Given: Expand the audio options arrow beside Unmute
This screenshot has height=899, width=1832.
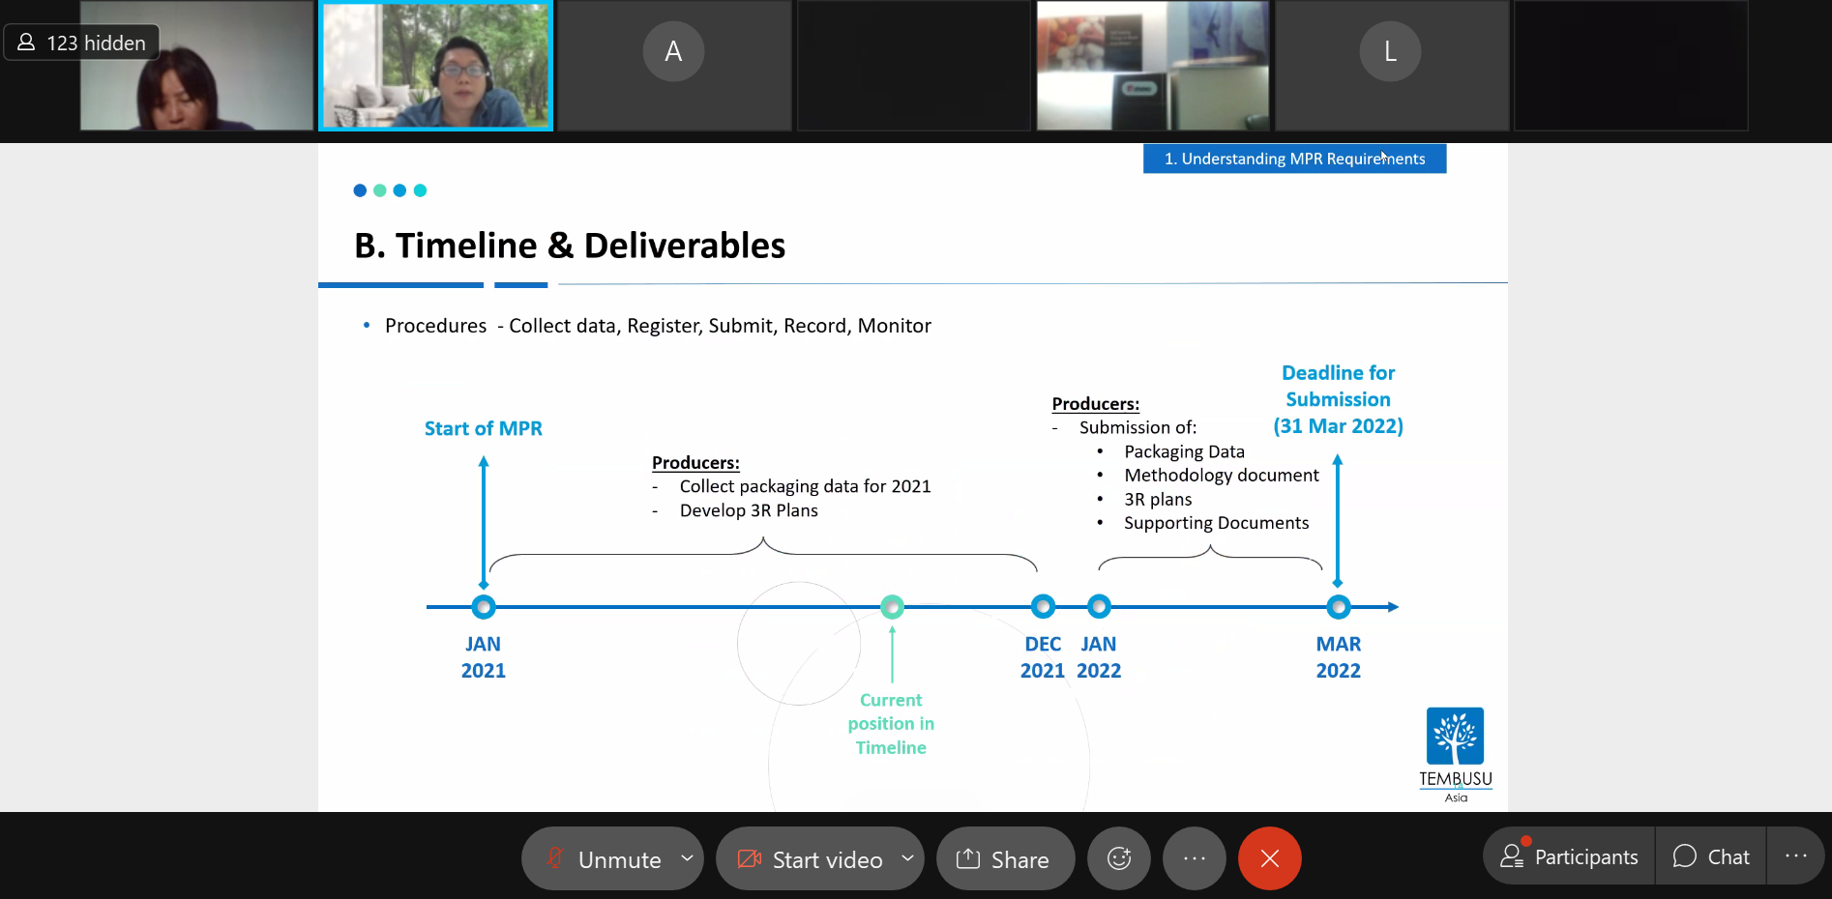Looking at the screenshot, I should click(x=687, y=857).
